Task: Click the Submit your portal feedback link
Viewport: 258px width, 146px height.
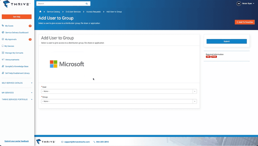Action: (x=17, y=141)
